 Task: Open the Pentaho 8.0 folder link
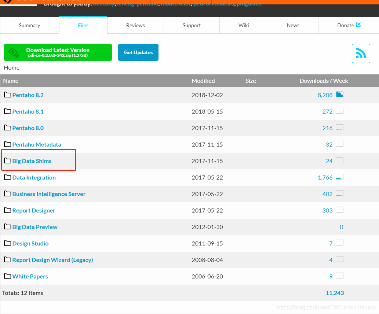pyautogui.click(x=28, y=128)
